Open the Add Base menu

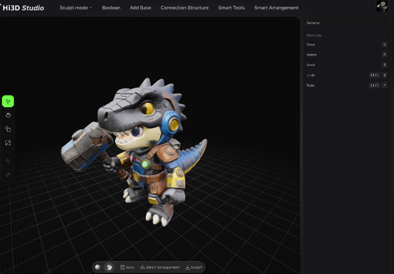pos(140,8)
